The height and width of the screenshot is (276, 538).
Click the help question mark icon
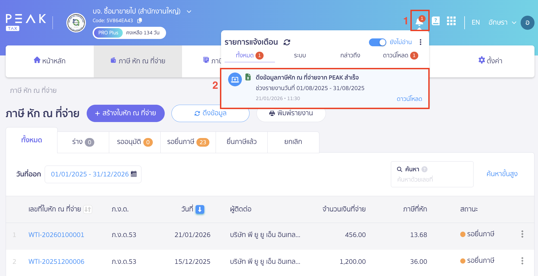coord(436,21)
